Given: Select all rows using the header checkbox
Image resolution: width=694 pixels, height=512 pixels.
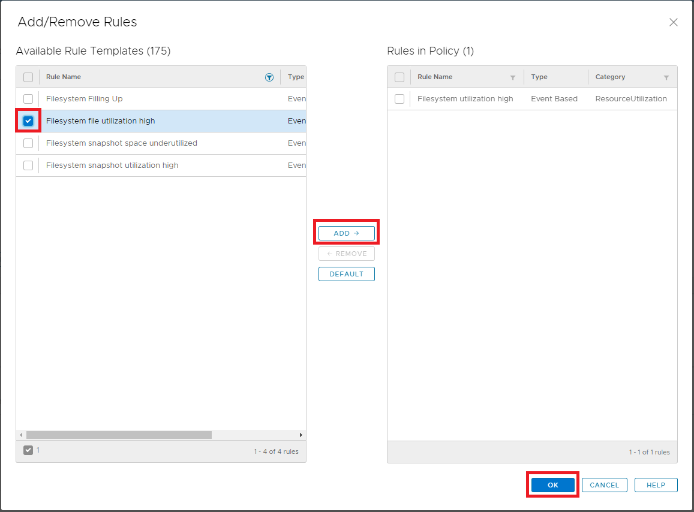Looking at the screenshot, I should coord(28,77).
